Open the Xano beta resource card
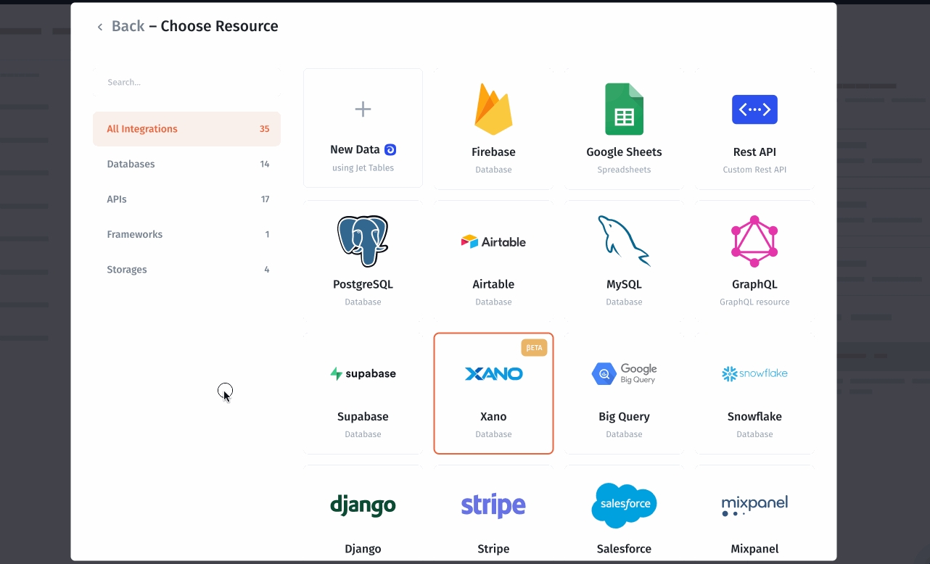The image size is (930, 564). [x=493, y=394]
